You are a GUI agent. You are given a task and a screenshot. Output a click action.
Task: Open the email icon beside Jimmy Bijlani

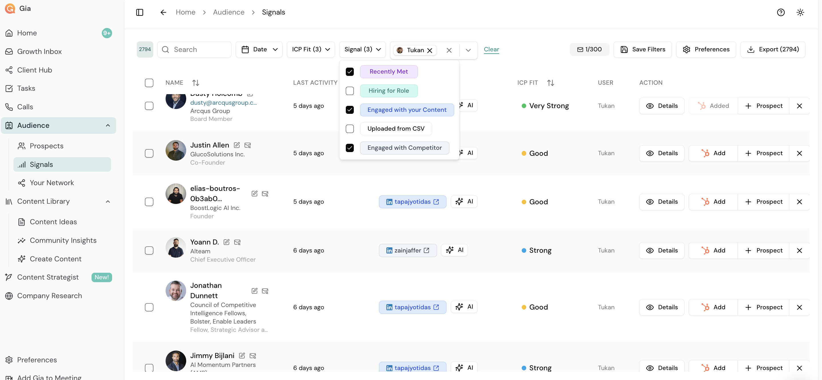pos(253,355)
